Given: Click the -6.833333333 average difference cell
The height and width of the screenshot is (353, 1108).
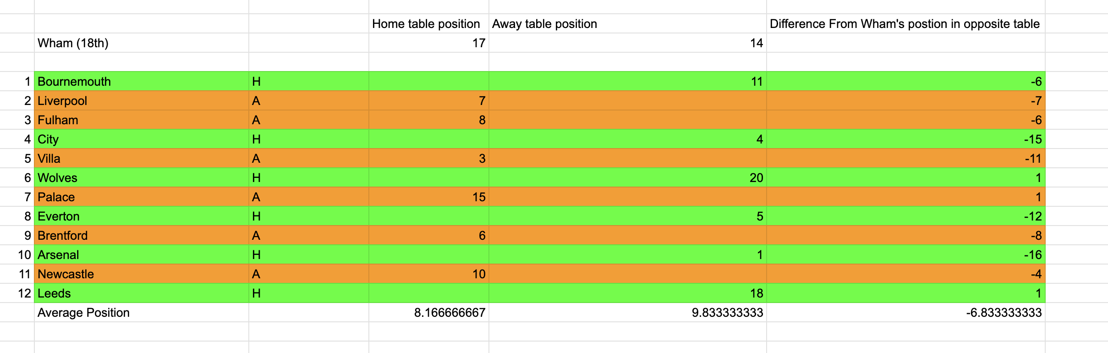Looking at the screenshot, I should pyautogui.click(x=905, y=313).
